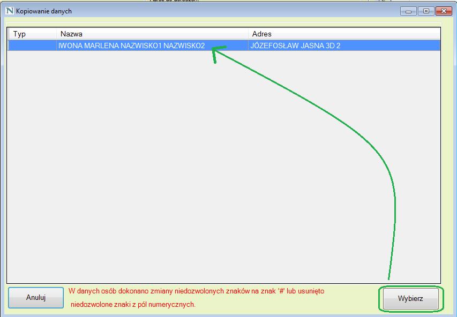Maximize the Kopiowanie danych window
457x317 pixels.
pyautogui.click(x=426, y=11)
